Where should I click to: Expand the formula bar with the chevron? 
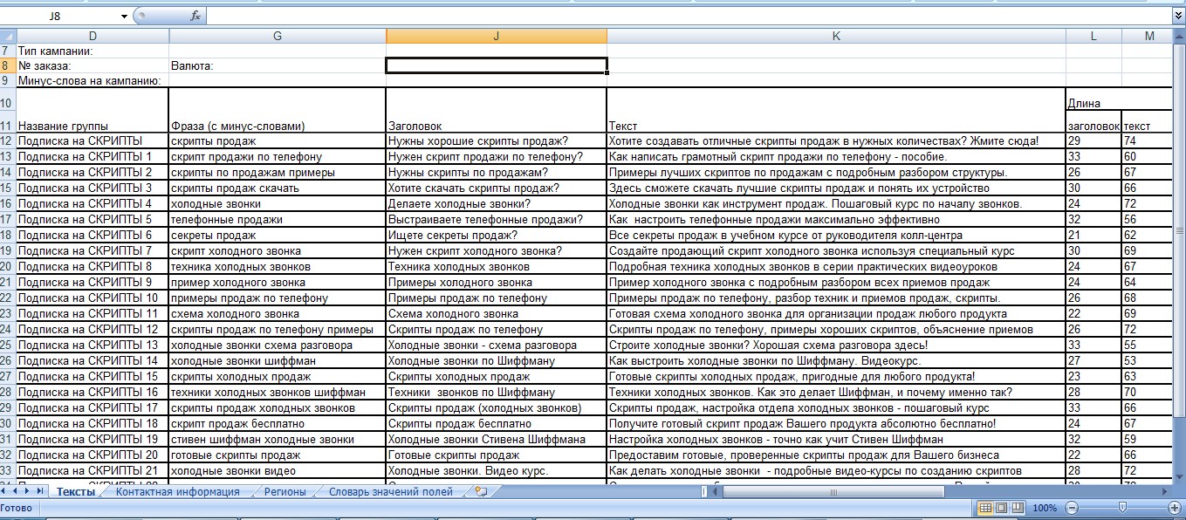(x=1179, y=16)
